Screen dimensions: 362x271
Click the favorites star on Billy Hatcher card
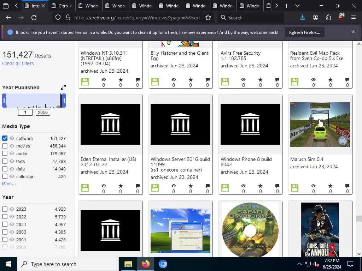tap(191, 80)
